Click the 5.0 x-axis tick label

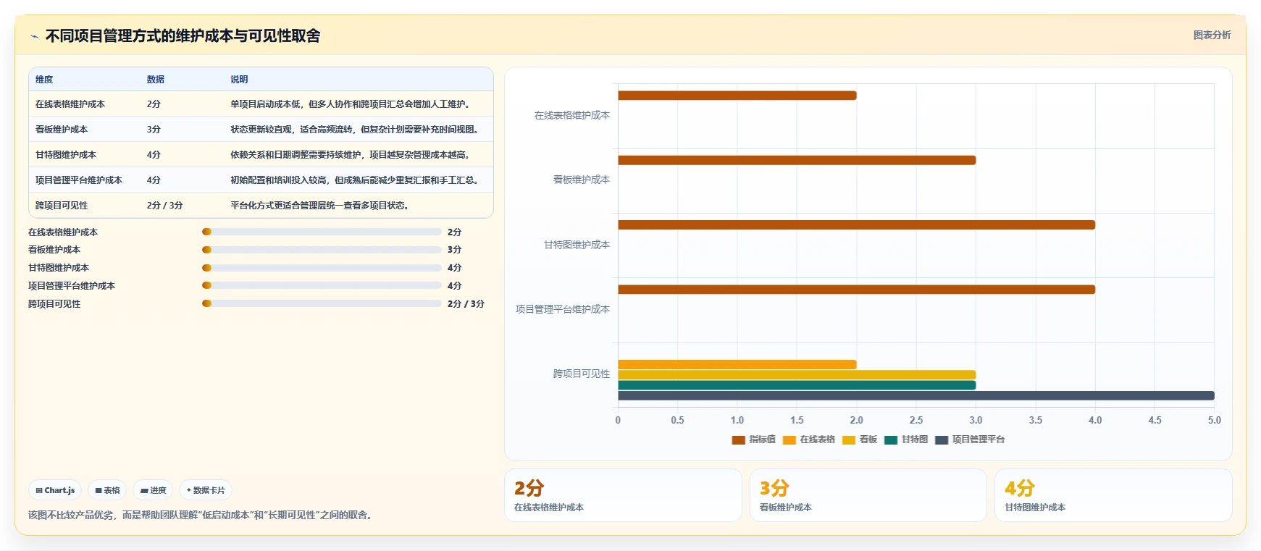tap(1215, 420)
